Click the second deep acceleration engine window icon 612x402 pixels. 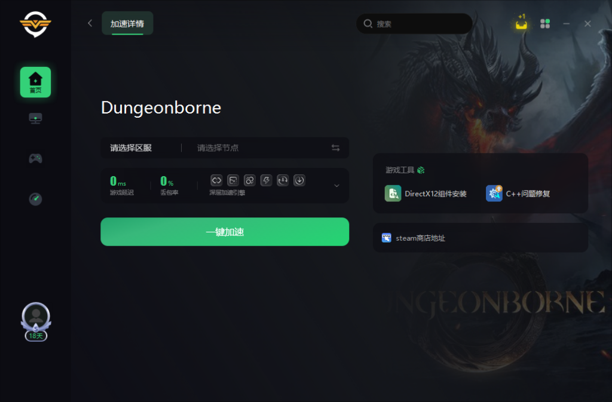coord(233,180)
